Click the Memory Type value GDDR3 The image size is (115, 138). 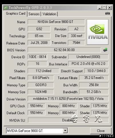(x=41, y=85)
